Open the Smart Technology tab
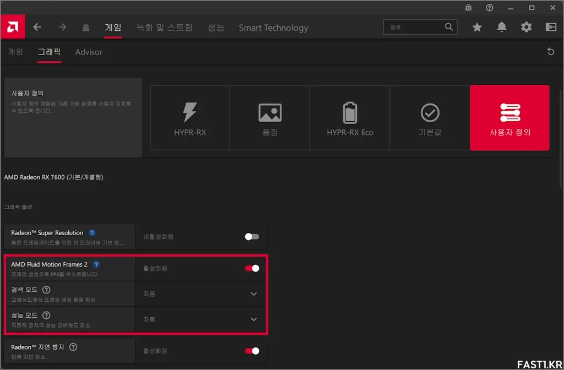This screenshot has width=564, height=370. pos(273,28)
